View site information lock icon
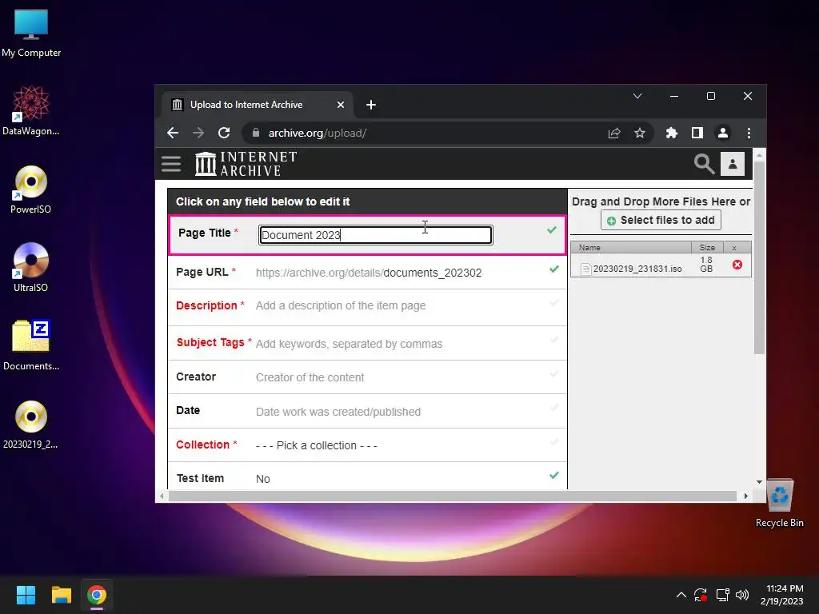The height and width of the screenshot is (614, 819). click(x=255, y=134)
